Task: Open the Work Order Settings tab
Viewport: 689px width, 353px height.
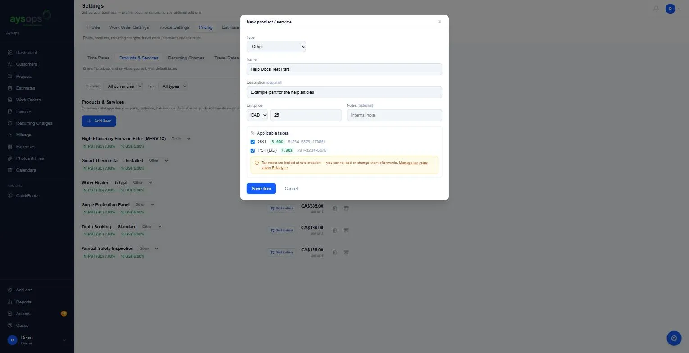Action: click(x=129, y=27)
